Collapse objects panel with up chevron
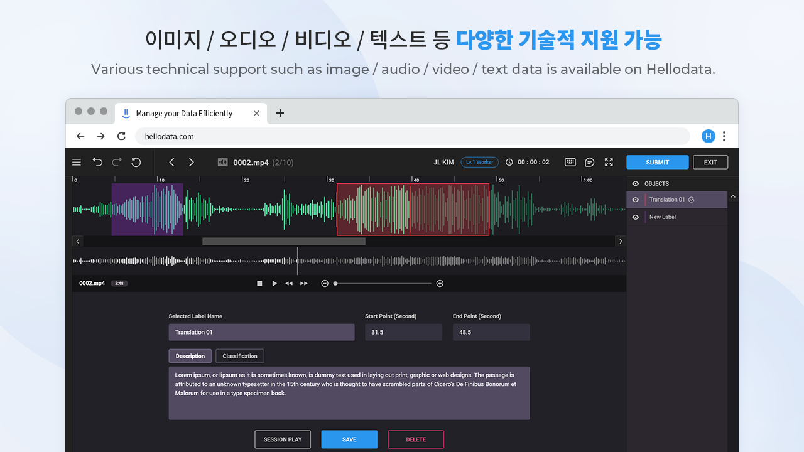804x452 pixels. pos(733,198)
